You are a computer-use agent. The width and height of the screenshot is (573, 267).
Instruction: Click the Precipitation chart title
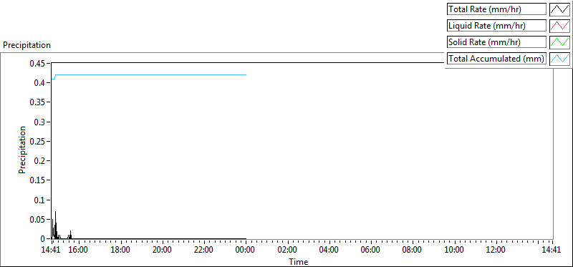27,45
